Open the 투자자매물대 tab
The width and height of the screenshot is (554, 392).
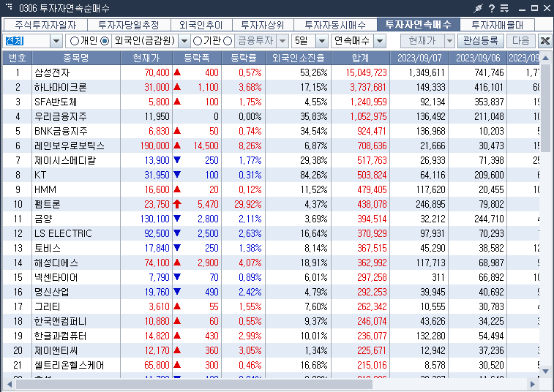click(497, 25)
